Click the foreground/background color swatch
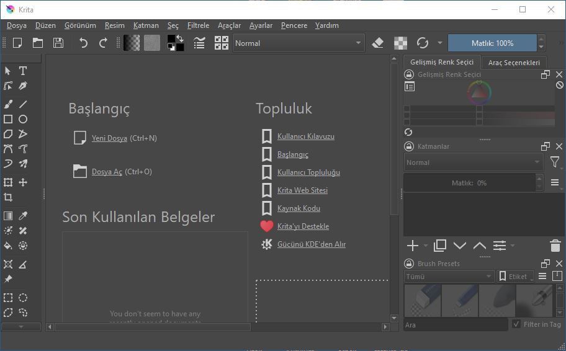This screenshot has height=351, width=566. [176, 43]
